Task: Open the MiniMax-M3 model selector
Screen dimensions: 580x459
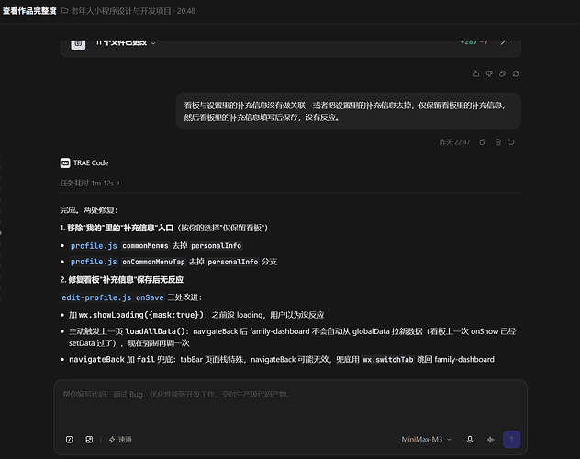Action: pos(426,440)
